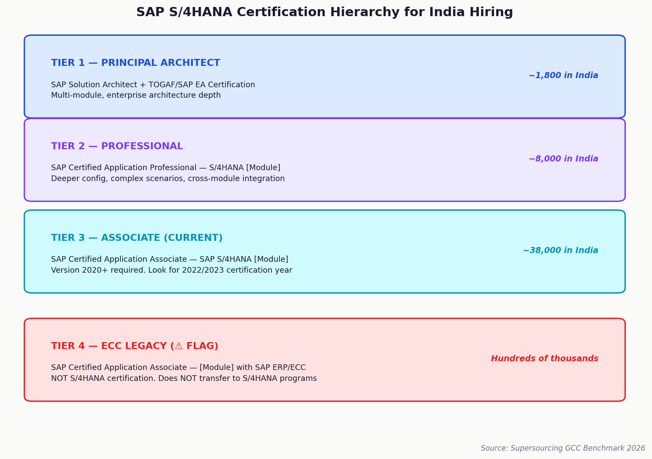The width and height of the screenshot is (652, 459).
Task: Select the 'TIER 2 — PROFESSIONAL' heading
Action: (117, 147)
